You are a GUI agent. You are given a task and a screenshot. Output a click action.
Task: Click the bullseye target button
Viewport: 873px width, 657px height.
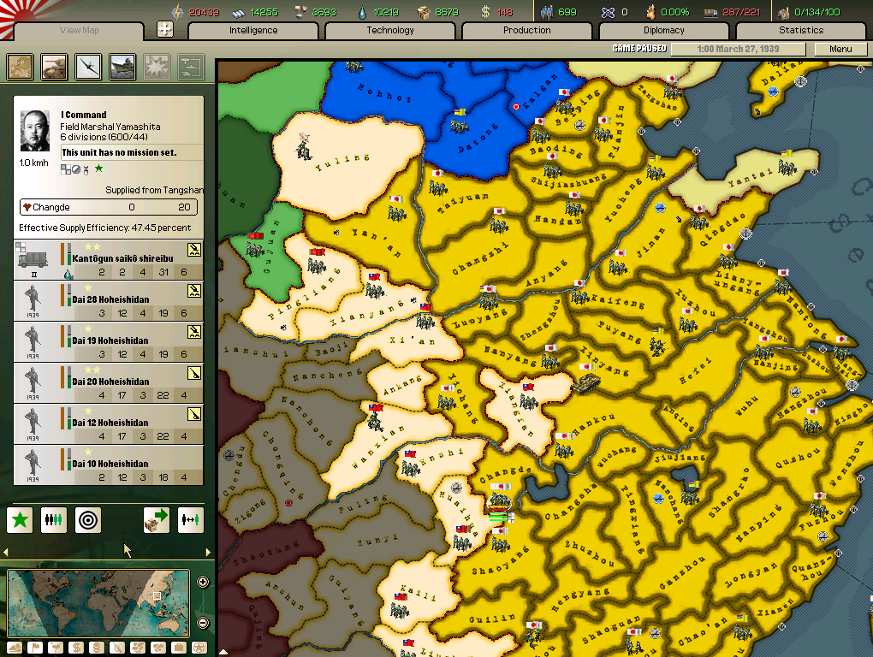coord(88,520)
